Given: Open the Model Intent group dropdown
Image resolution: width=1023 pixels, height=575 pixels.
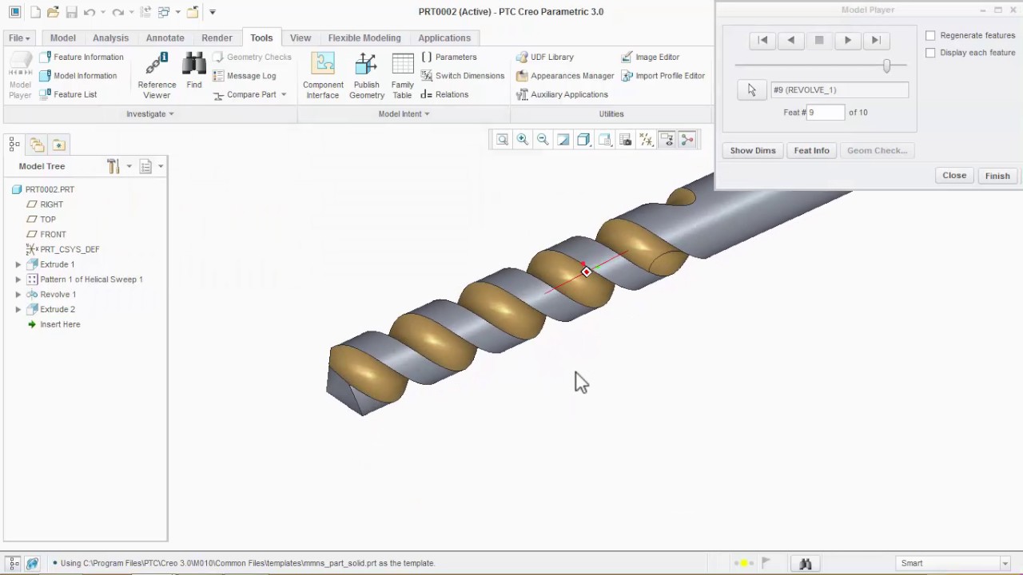Looking at the screenshot, I should 404,114.
